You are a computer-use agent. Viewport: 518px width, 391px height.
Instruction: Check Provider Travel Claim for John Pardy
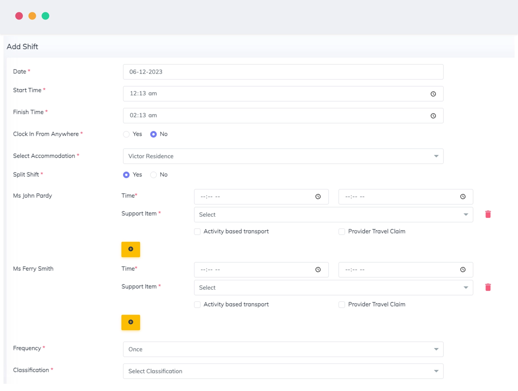[x=342, y=232]
